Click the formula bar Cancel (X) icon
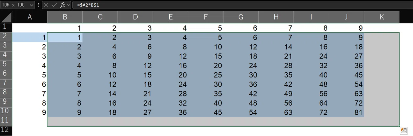This screenshot has height=136, width=413. click(x=46, y=5)
